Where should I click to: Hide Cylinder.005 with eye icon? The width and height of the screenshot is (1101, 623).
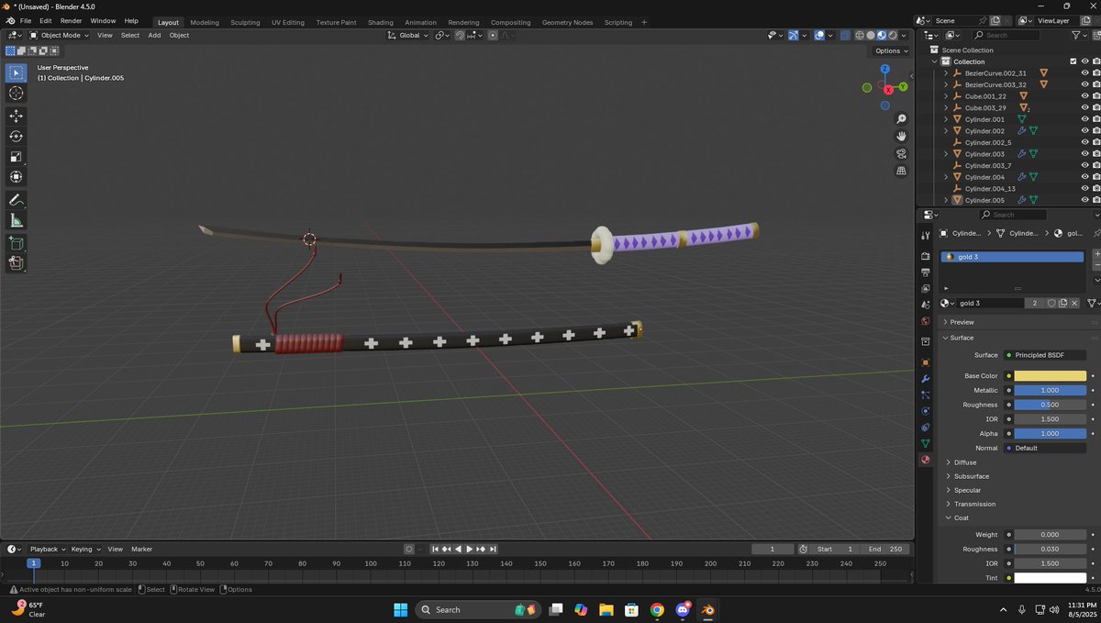(x=1084, y=200)
